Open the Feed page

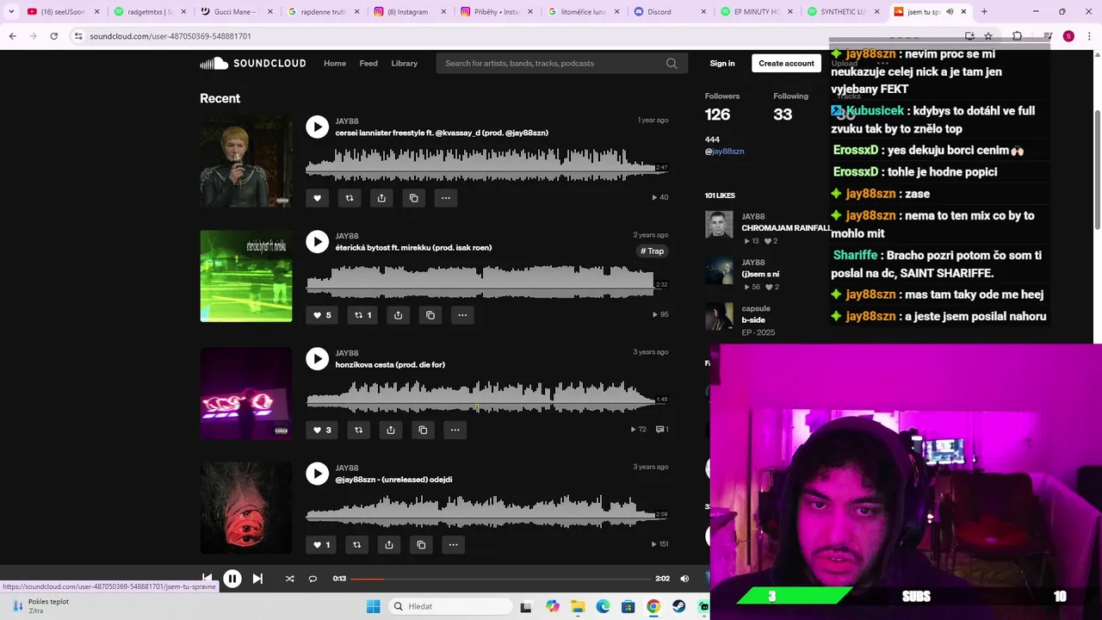[368, 63]
